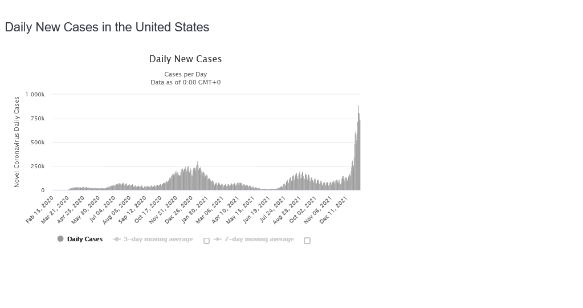The height and width of the screenshot is (308, 583).
Task: Show the 3-day moving average series label
Action: click(x=158, y=239)
